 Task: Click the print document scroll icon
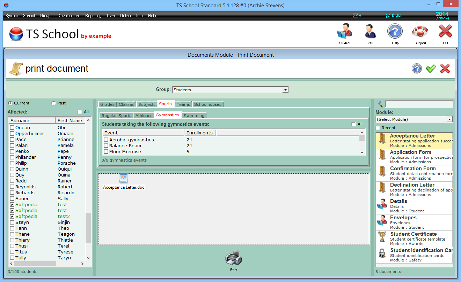click(16, 69)
